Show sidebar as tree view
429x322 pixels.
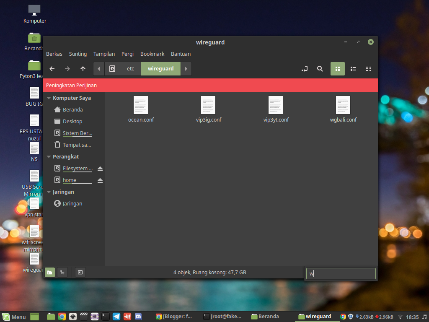62,272
